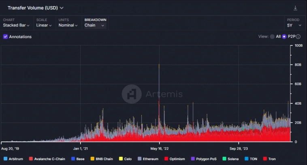Click the Aug 20, '19 axis date label

pyautogui.click(x=10, y=148)
